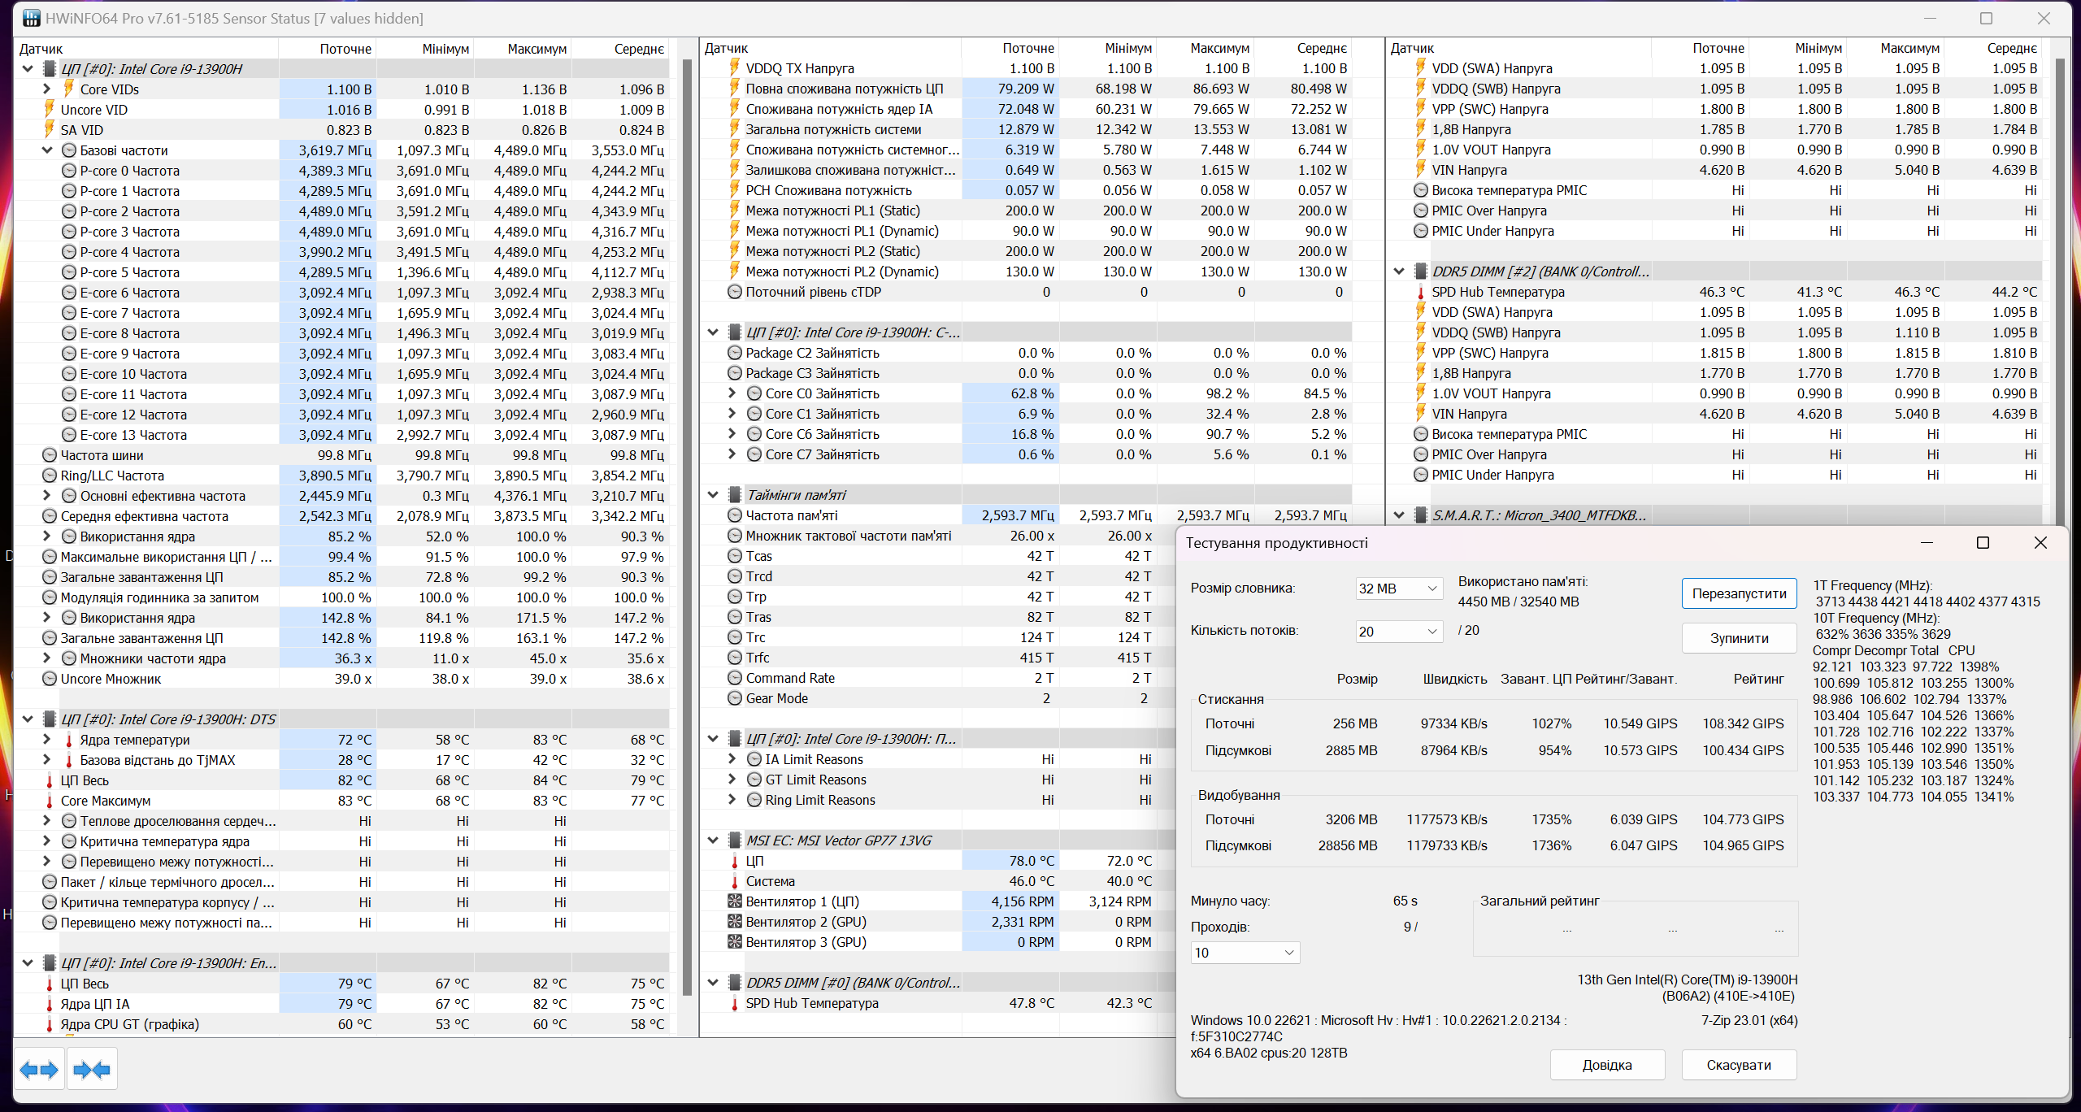Click the lightning icon beside Core VIDs
The height and width of the screenshot is (1112, 2081).
click(x=69, y=89)
